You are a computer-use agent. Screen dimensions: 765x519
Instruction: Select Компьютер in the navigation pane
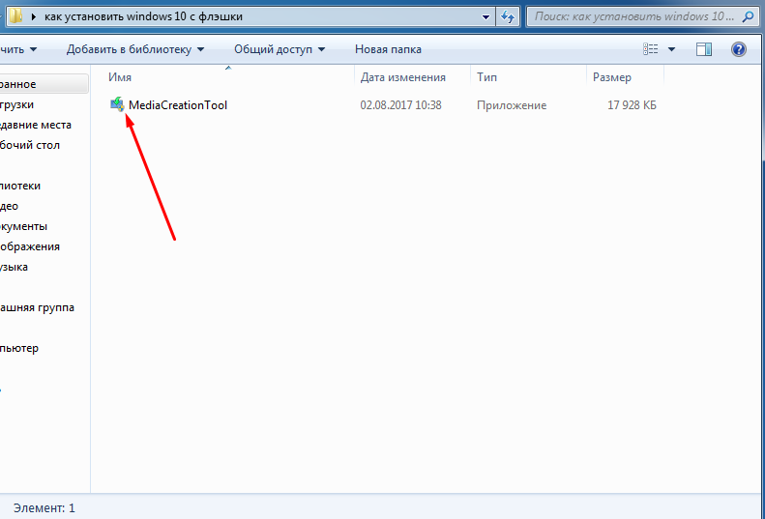(19, 348)
